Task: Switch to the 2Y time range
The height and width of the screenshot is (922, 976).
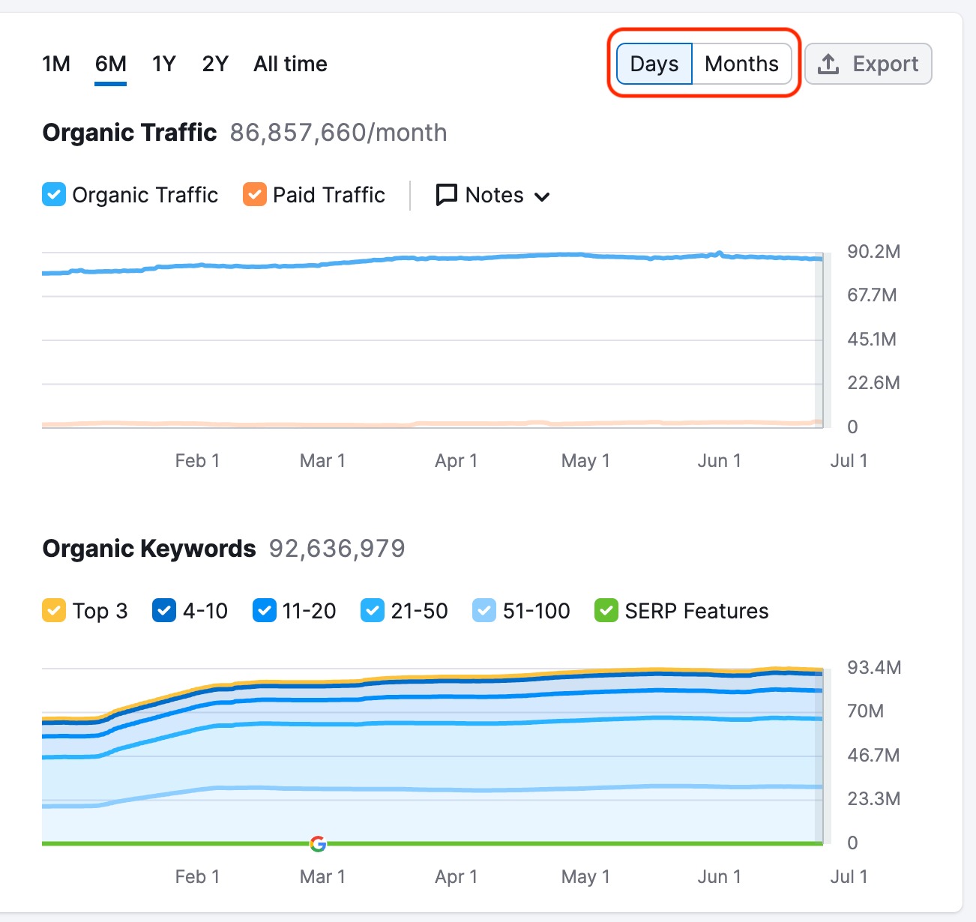Action: click(215, 64)
